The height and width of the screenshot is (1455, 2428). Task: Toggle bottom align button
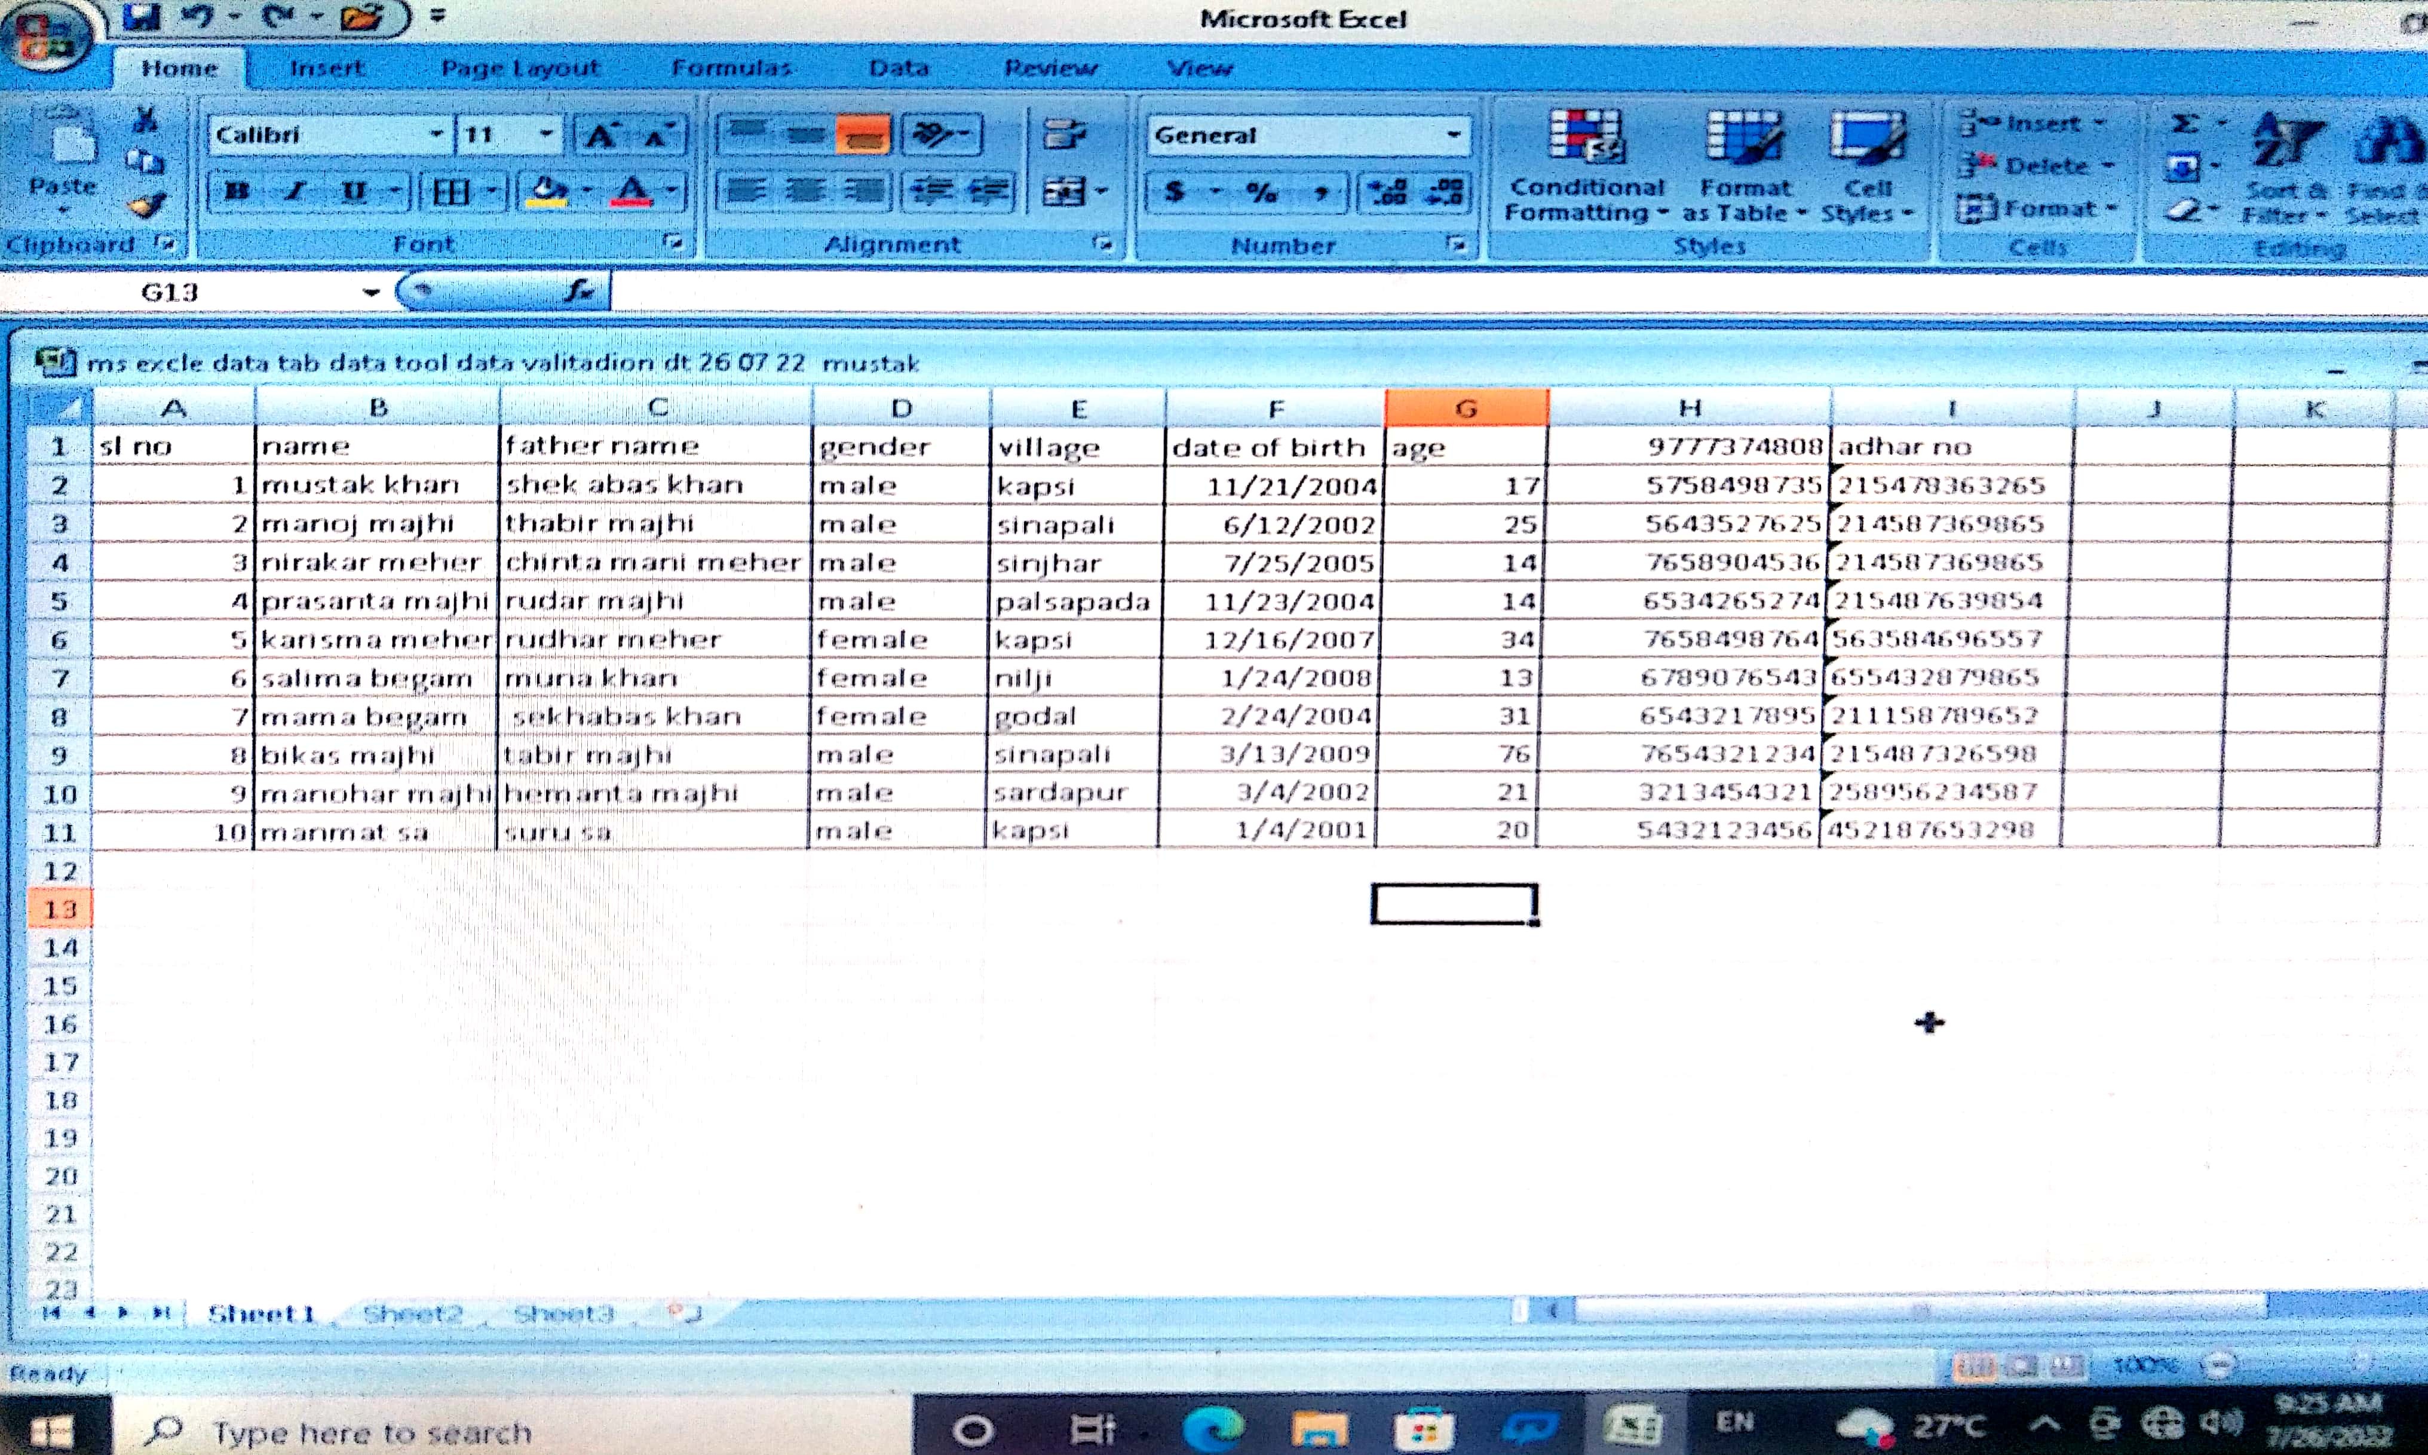tap(862, 136)
